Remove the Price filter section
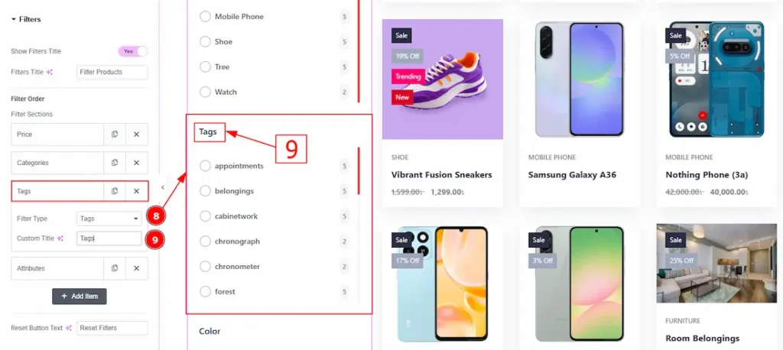Screen dimensions: 783x350 pyautogui.click(x=136, y=134)
